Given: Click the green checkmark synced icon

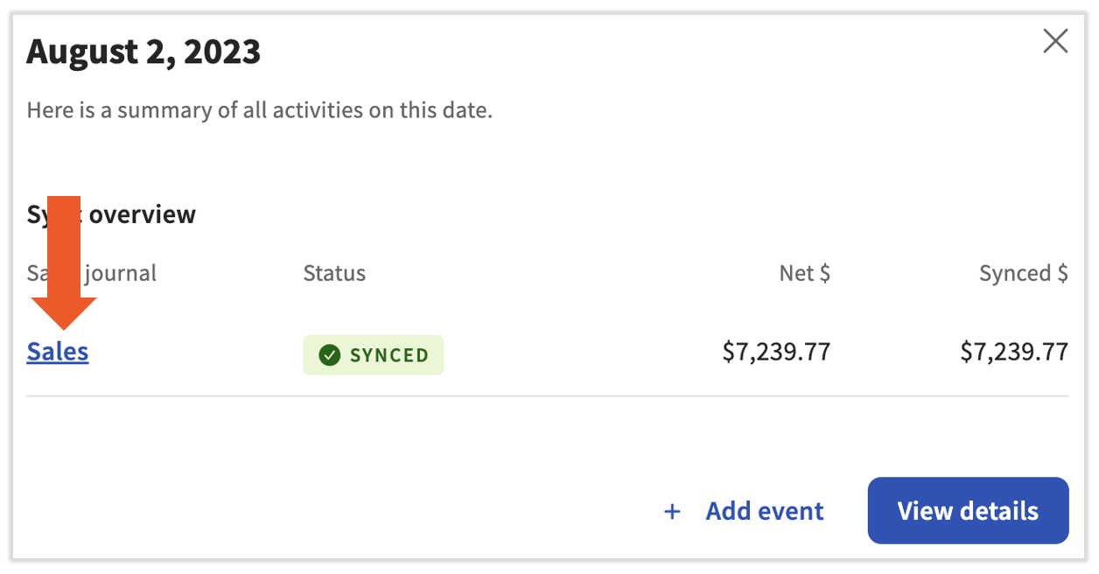Looking at the screenshot, I should [329, 355].
